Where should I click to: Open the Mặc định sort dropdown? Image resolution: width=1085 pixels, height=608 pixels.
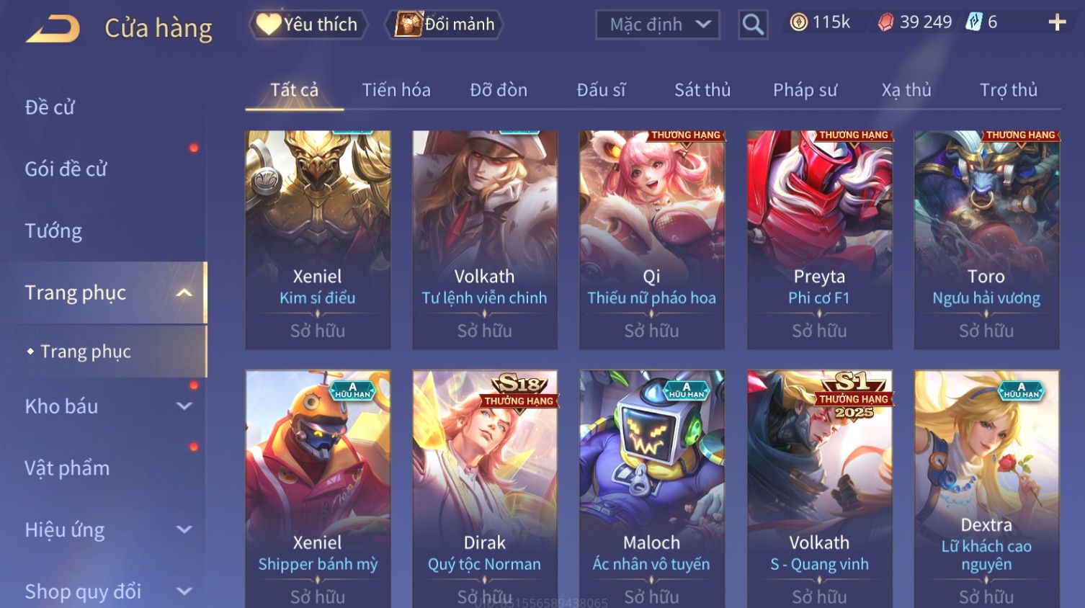pos(658,24)
